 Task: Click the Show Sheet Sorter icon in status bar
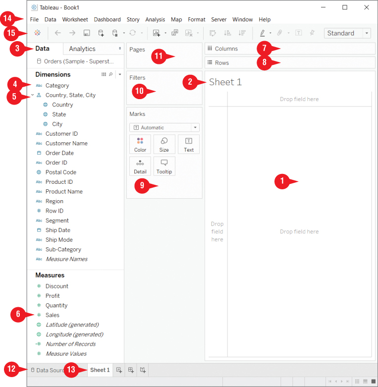tap(357, 382)
